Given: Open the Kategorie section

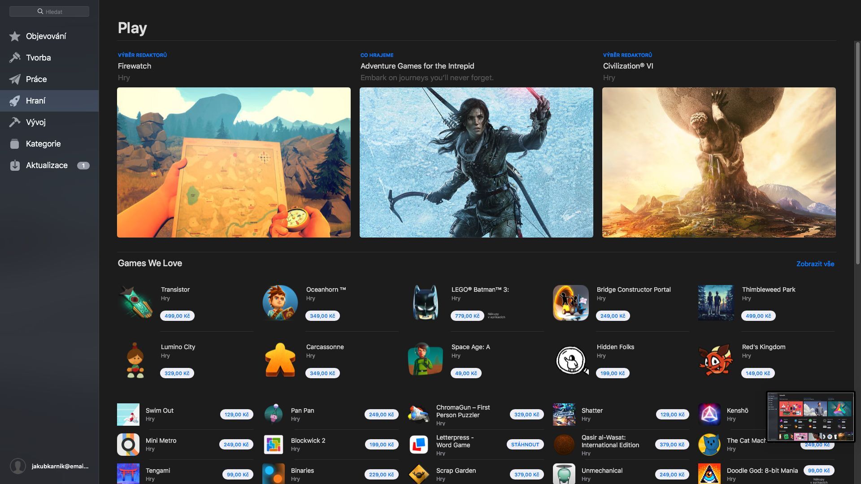Looking at the screenshot, I should (43, 143).
